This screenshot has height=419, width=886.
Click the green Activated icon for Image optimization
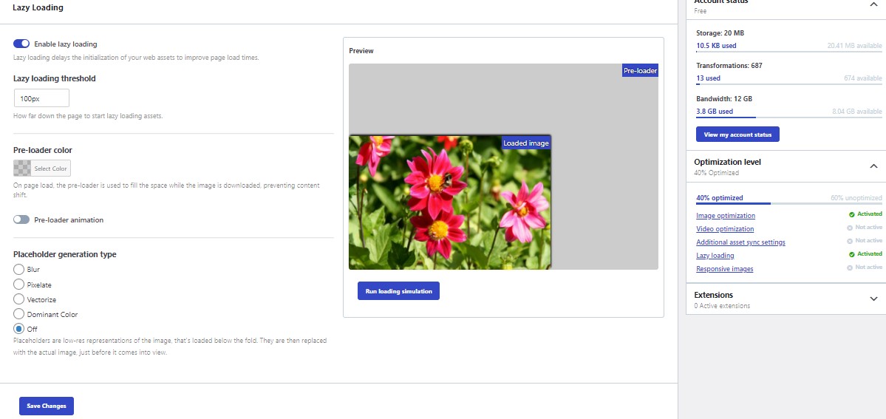pos(851,215)
